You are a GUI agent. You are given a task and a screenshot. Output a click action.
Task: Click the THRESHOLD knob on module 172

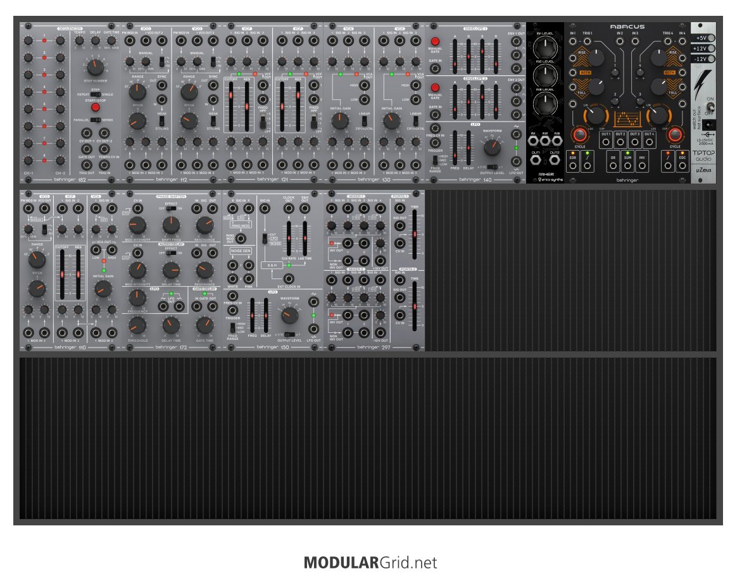(137, 325)
